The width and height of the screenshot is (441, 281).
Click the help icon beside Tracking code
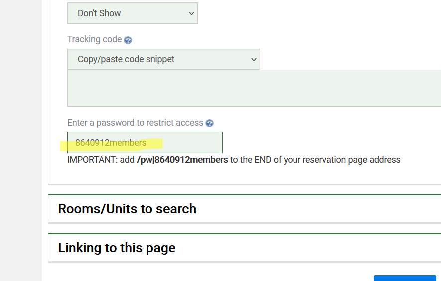(x=128, y=40)
